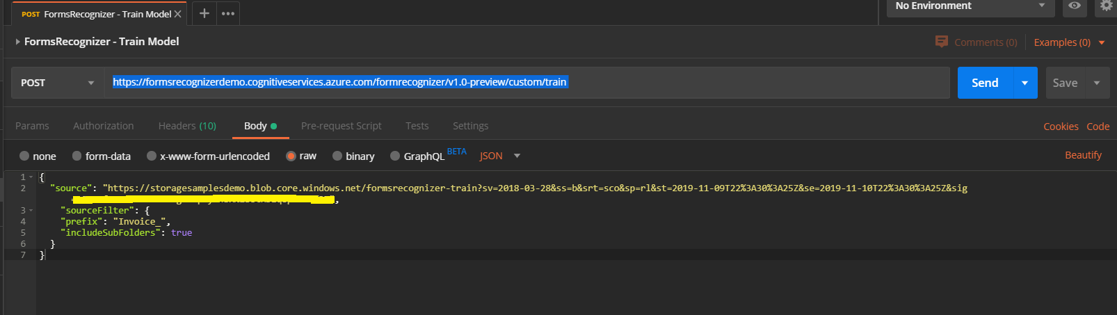This screenshot has height=315, width=1117.
Task: Open the manage environments gear icon
Action: 1106,6
